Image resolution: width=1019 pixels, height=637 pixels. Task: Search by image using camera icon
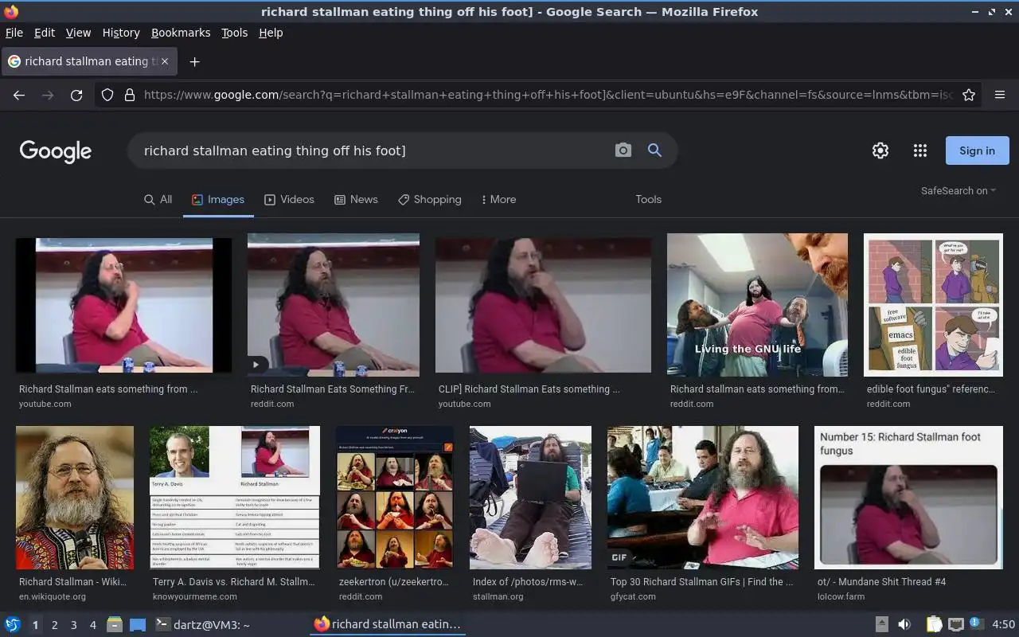(623, 150)
